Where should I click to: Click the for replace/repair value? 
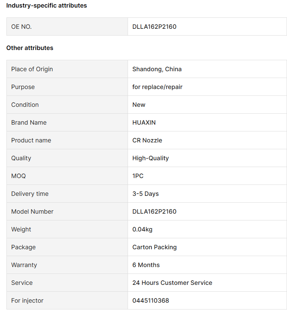coord(157,87)
